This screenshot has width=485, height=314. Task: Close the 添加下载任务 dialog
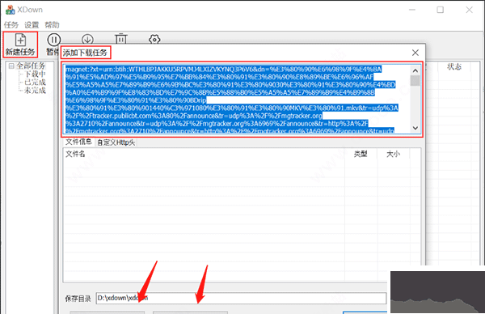pyautogui.click(x=415, y=53)
